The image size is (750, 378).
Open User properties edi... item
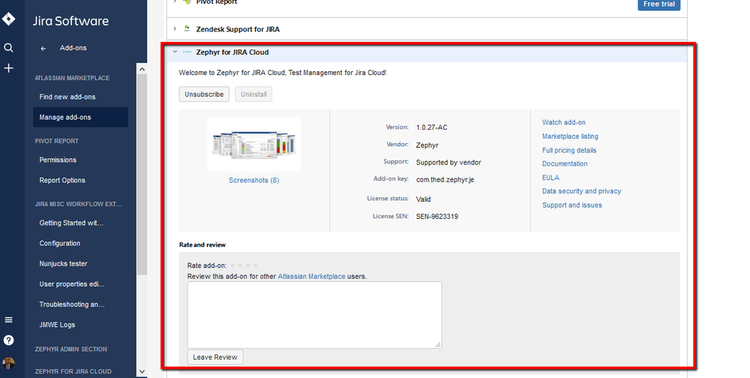[x=72, y=283]
